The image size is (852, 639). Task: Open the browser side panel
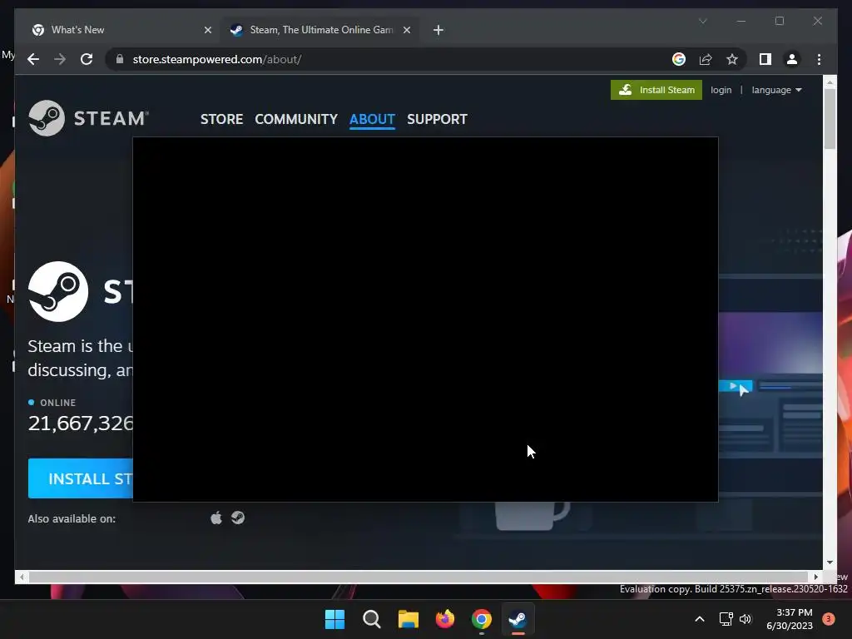coord(765,59)
